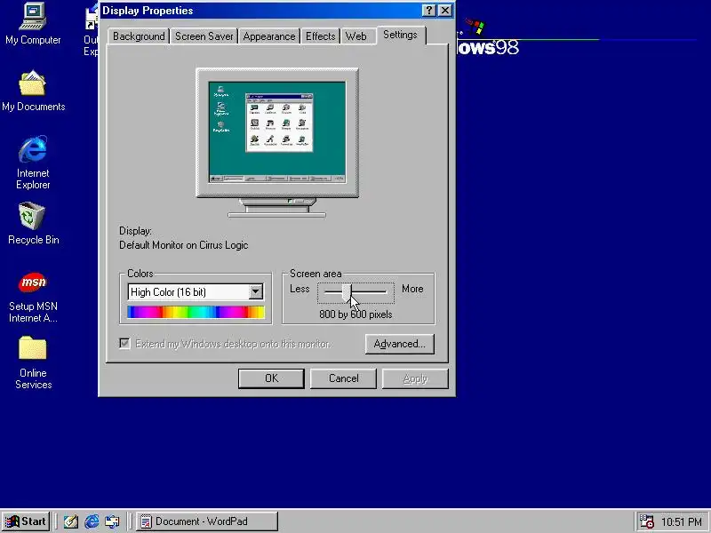The height and width of the screenshot is (533, 711).
Task: Confirm with the OK button
Action: pyautogui.click(x=271, y=378)
